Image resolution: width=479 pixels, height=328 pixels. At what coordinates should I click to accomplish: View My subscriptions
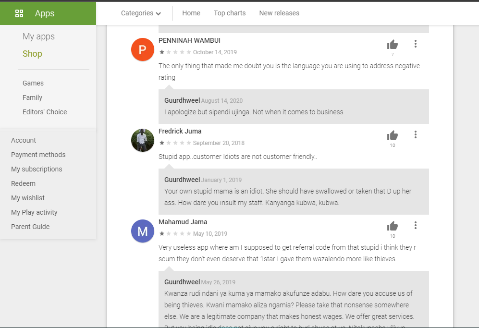pyautogui.click(x=37, y=169)
